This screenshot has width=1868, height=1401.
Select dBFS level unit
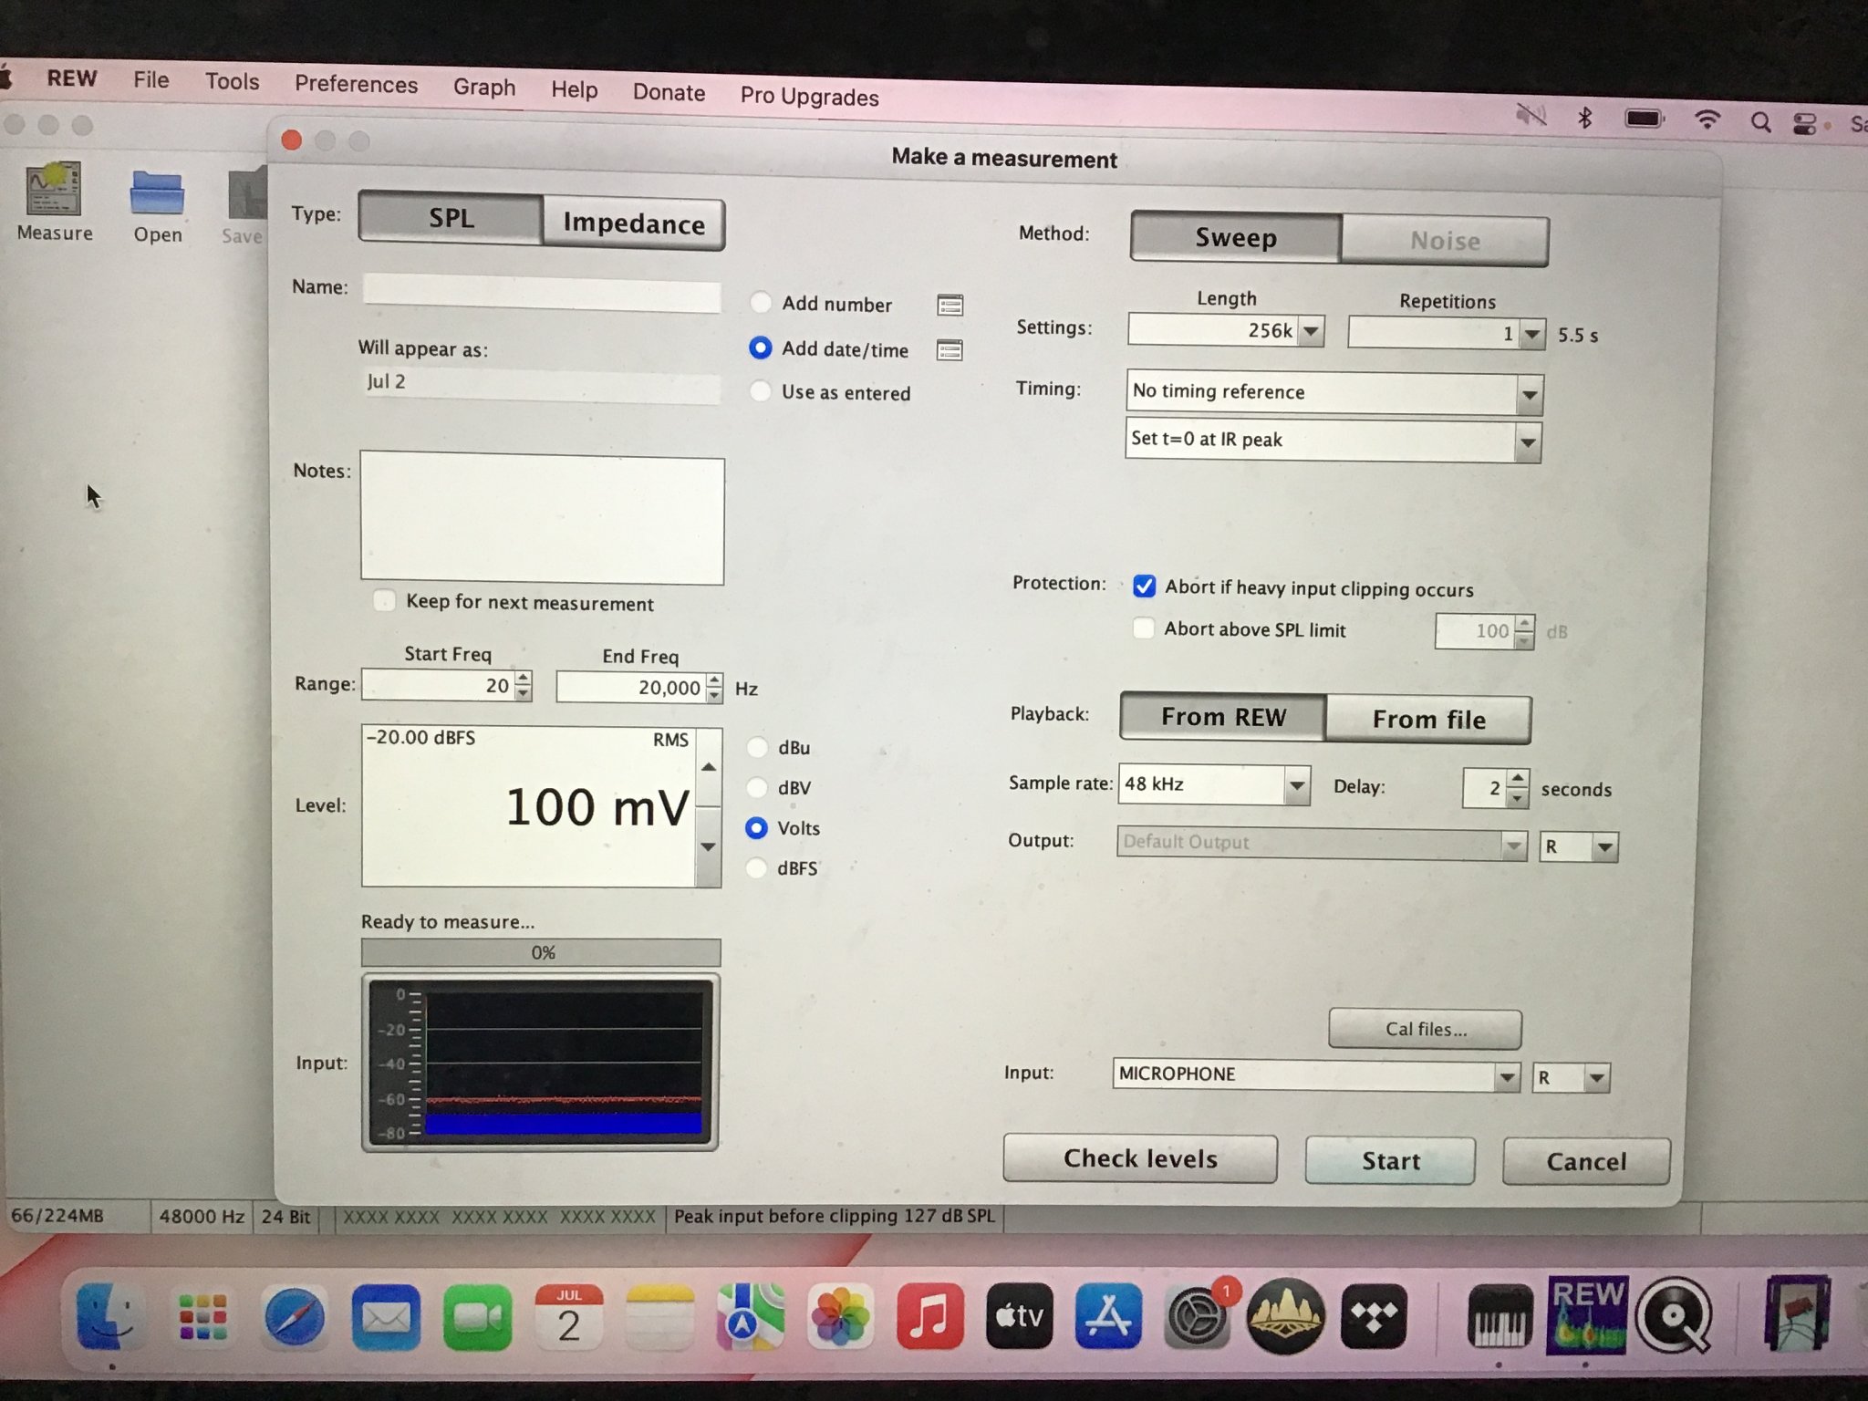pyautogui.click(x=756, y=867)
